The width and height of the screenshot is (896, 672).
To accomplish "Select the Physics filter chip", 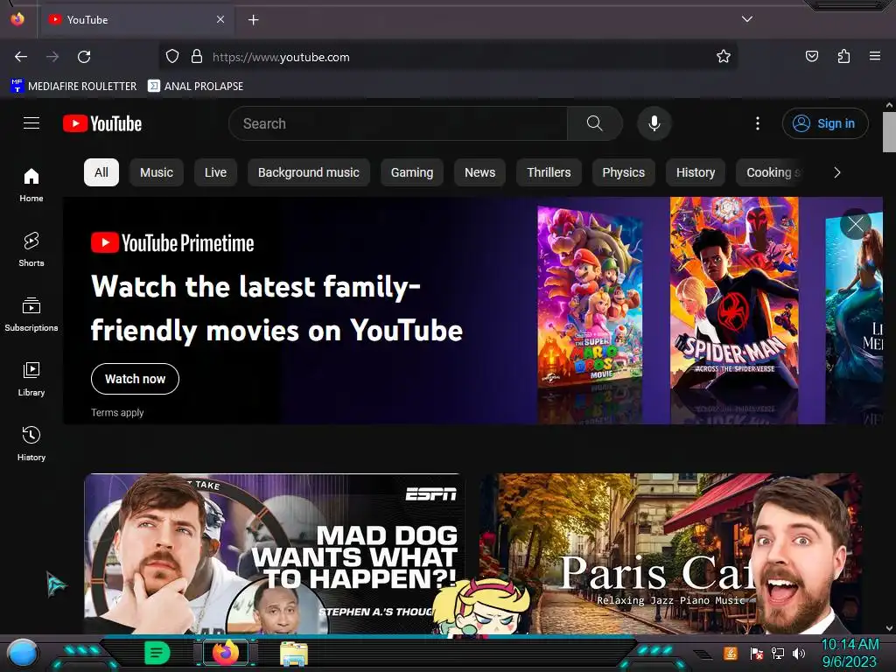I will pyautogui.click(x=623, y=172).
